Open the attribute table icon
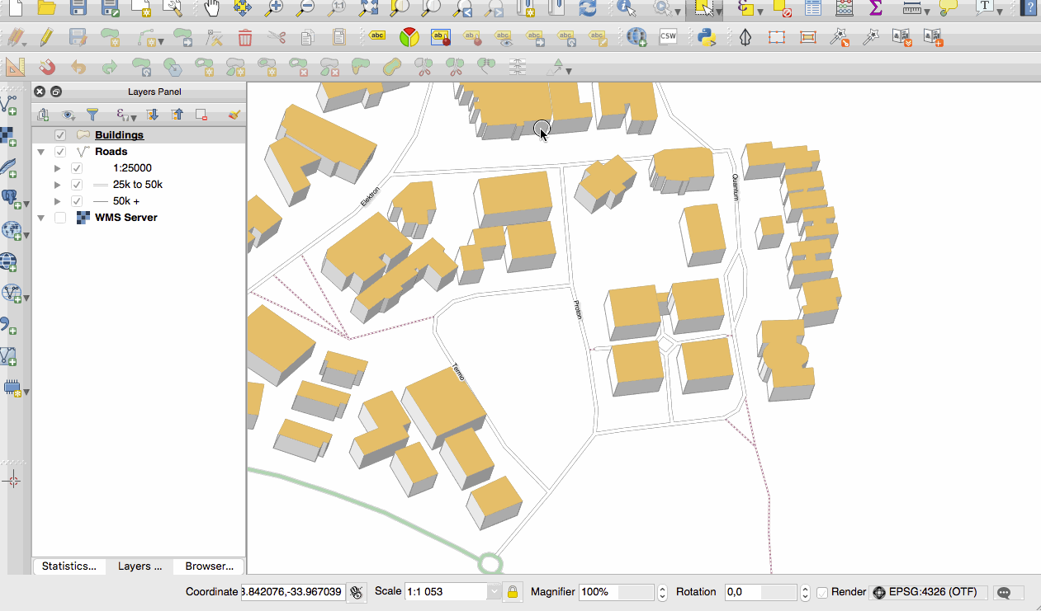 (x=813, y=8)
